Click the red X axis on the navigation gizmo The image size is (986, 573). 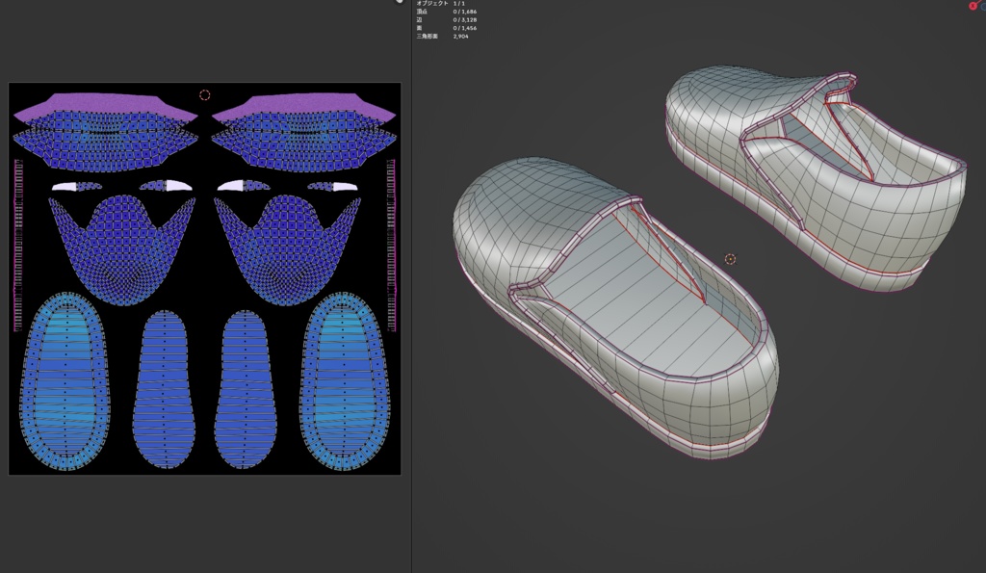coord(973,6)
